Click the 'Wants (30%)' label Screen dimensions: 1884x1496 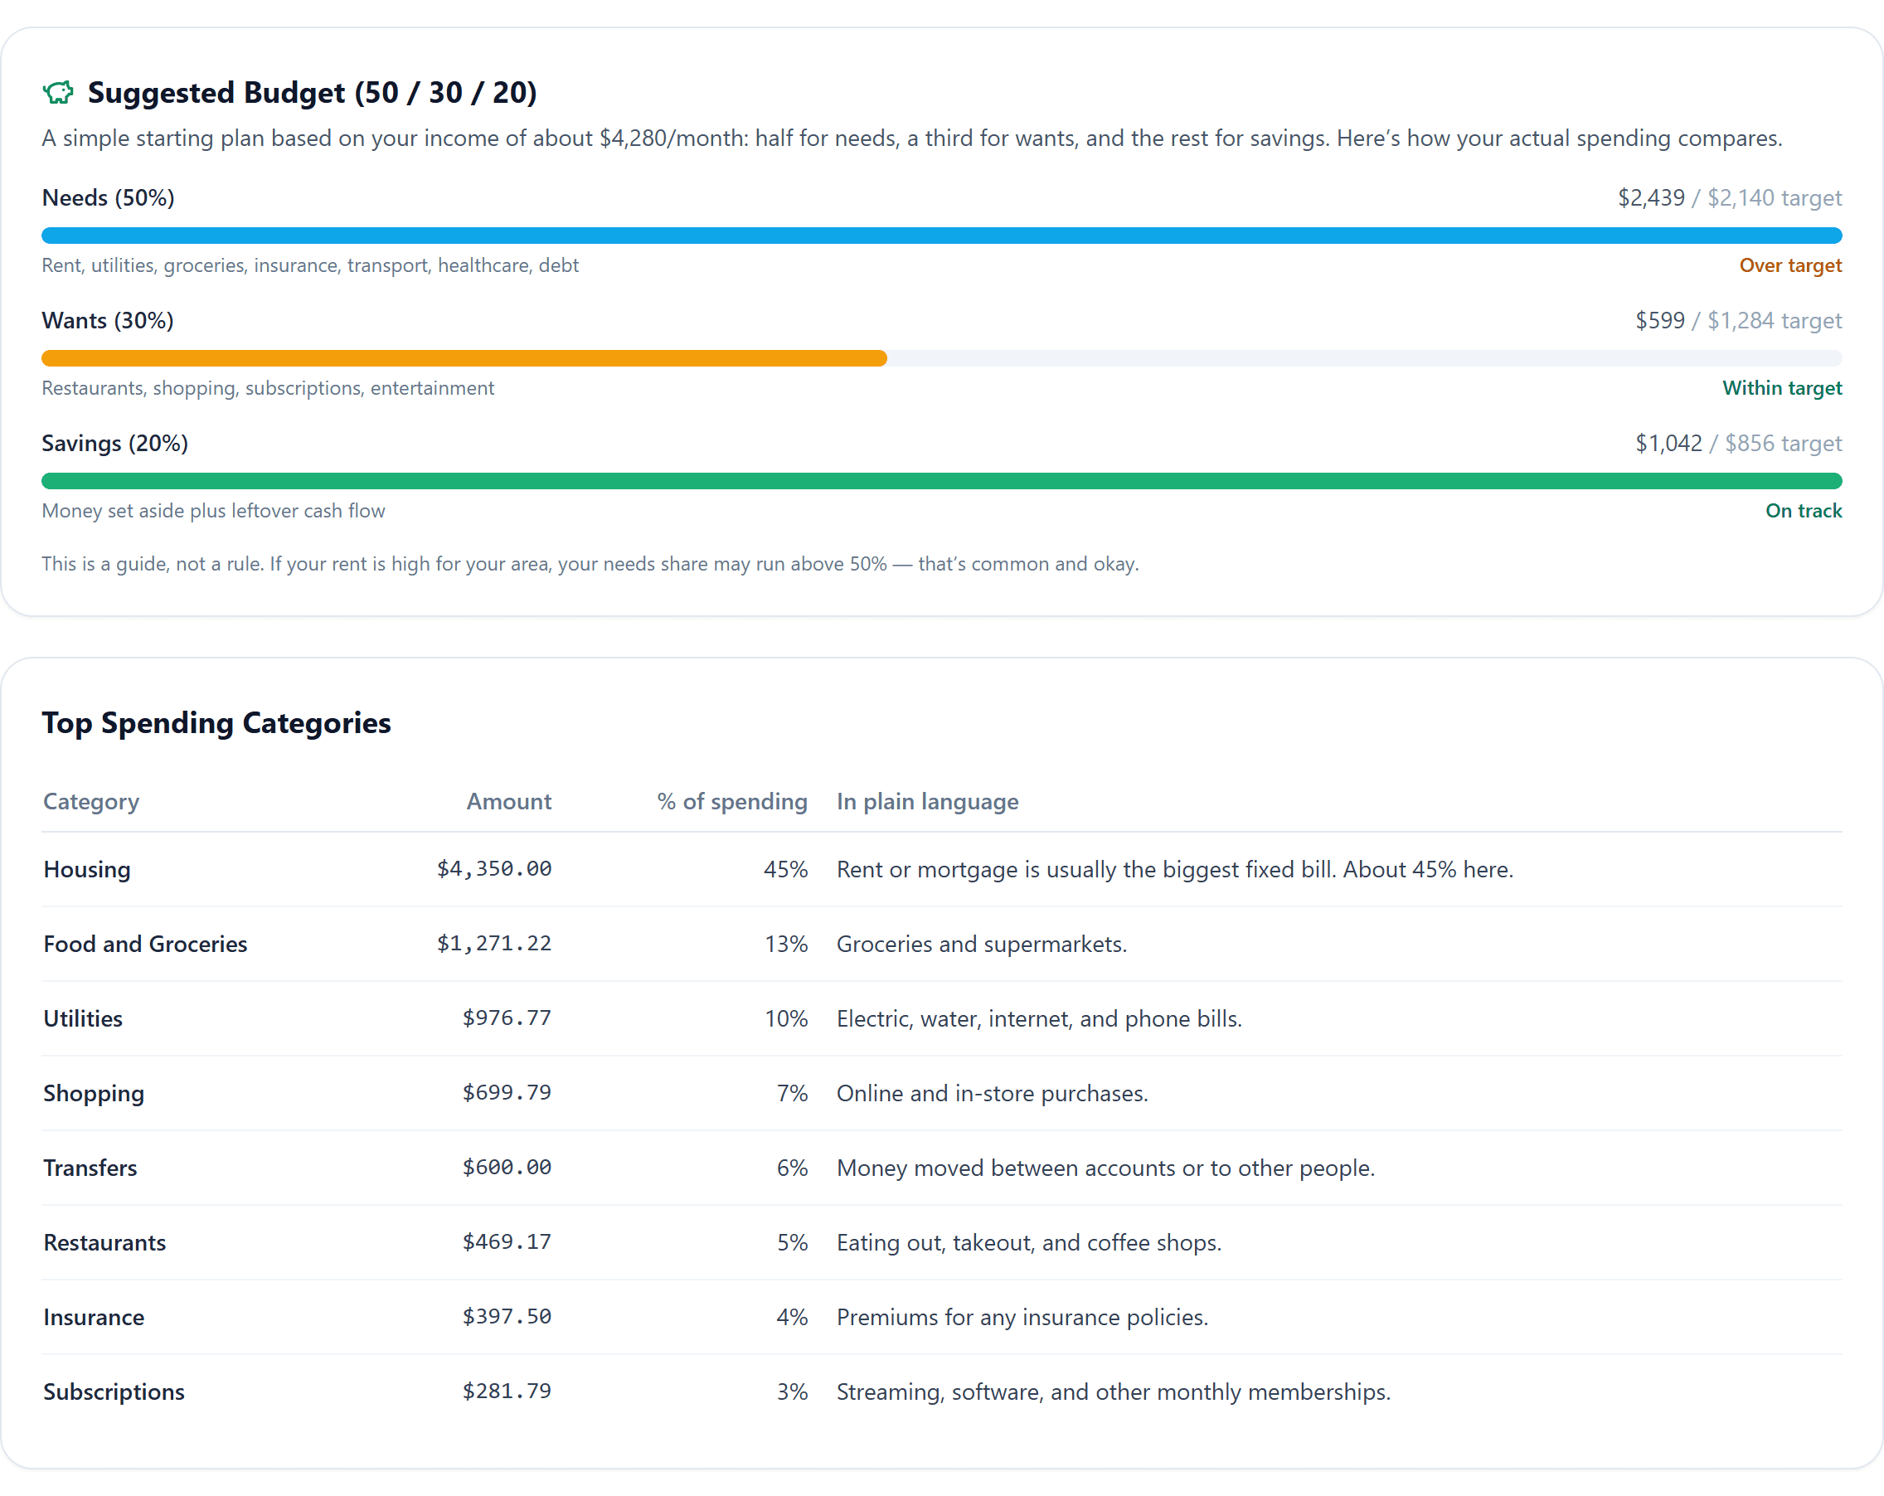pos(109,321)
